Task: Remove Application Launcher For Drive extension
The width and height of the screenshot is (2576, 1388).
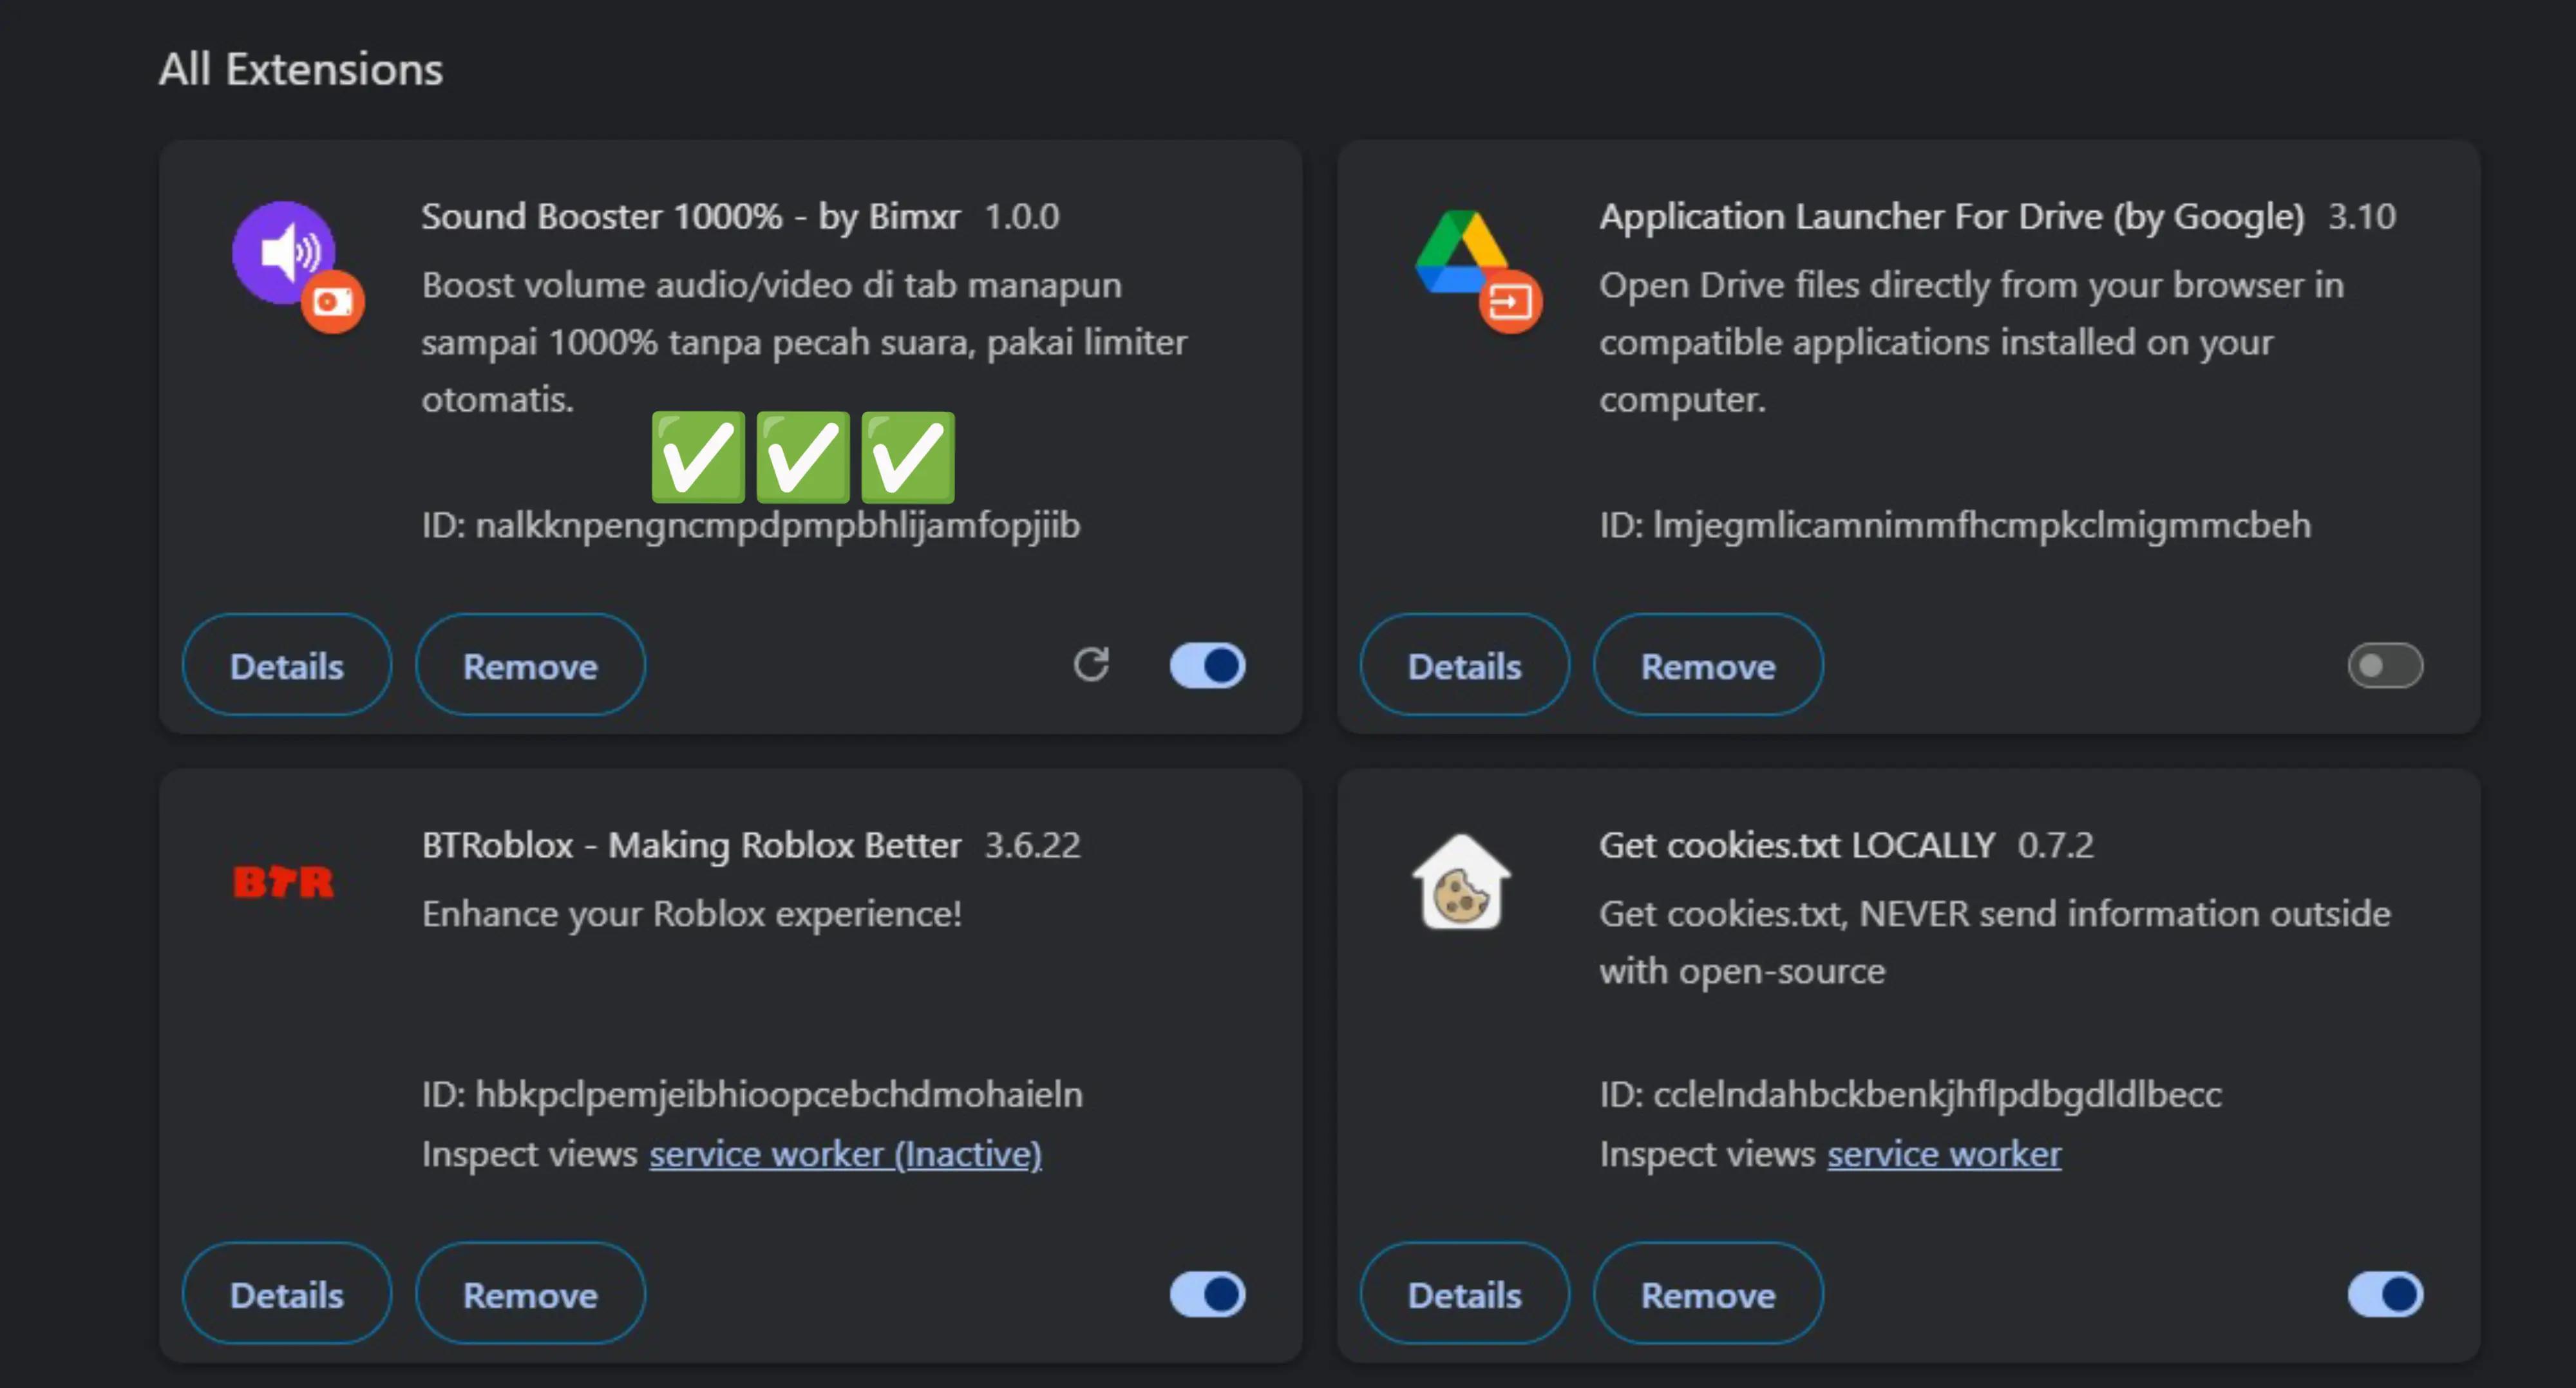Action: (x=1708, y=665)
